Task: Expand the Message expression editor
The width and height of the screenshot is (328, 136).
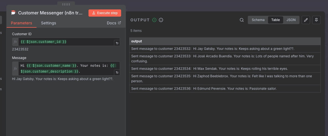Action: [117, 73]
